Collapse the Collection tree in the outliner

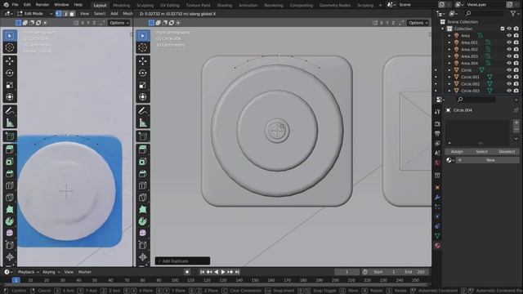443,29
